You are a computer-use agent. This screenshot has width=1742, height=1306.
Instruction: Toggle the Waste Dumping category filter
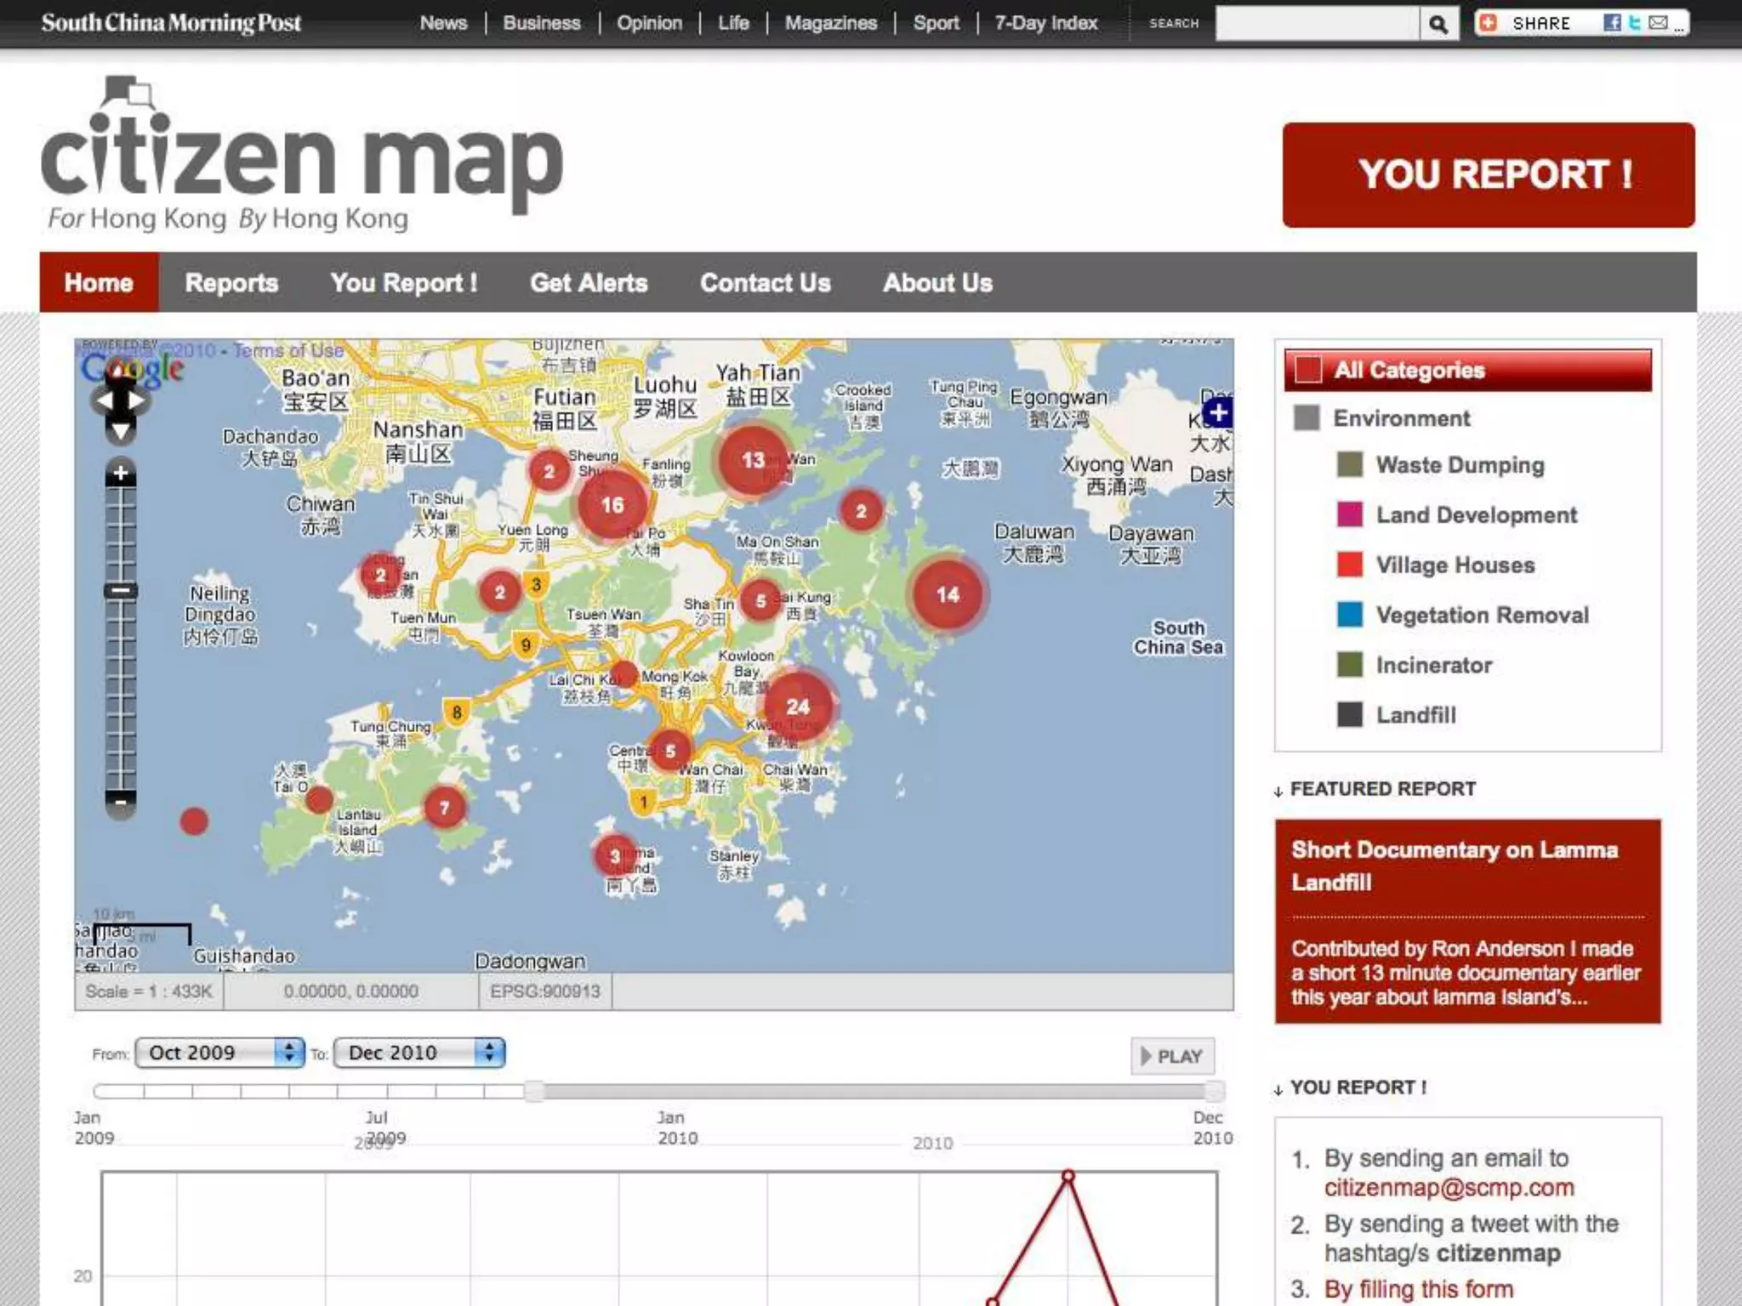click(x=1460, y=465)
